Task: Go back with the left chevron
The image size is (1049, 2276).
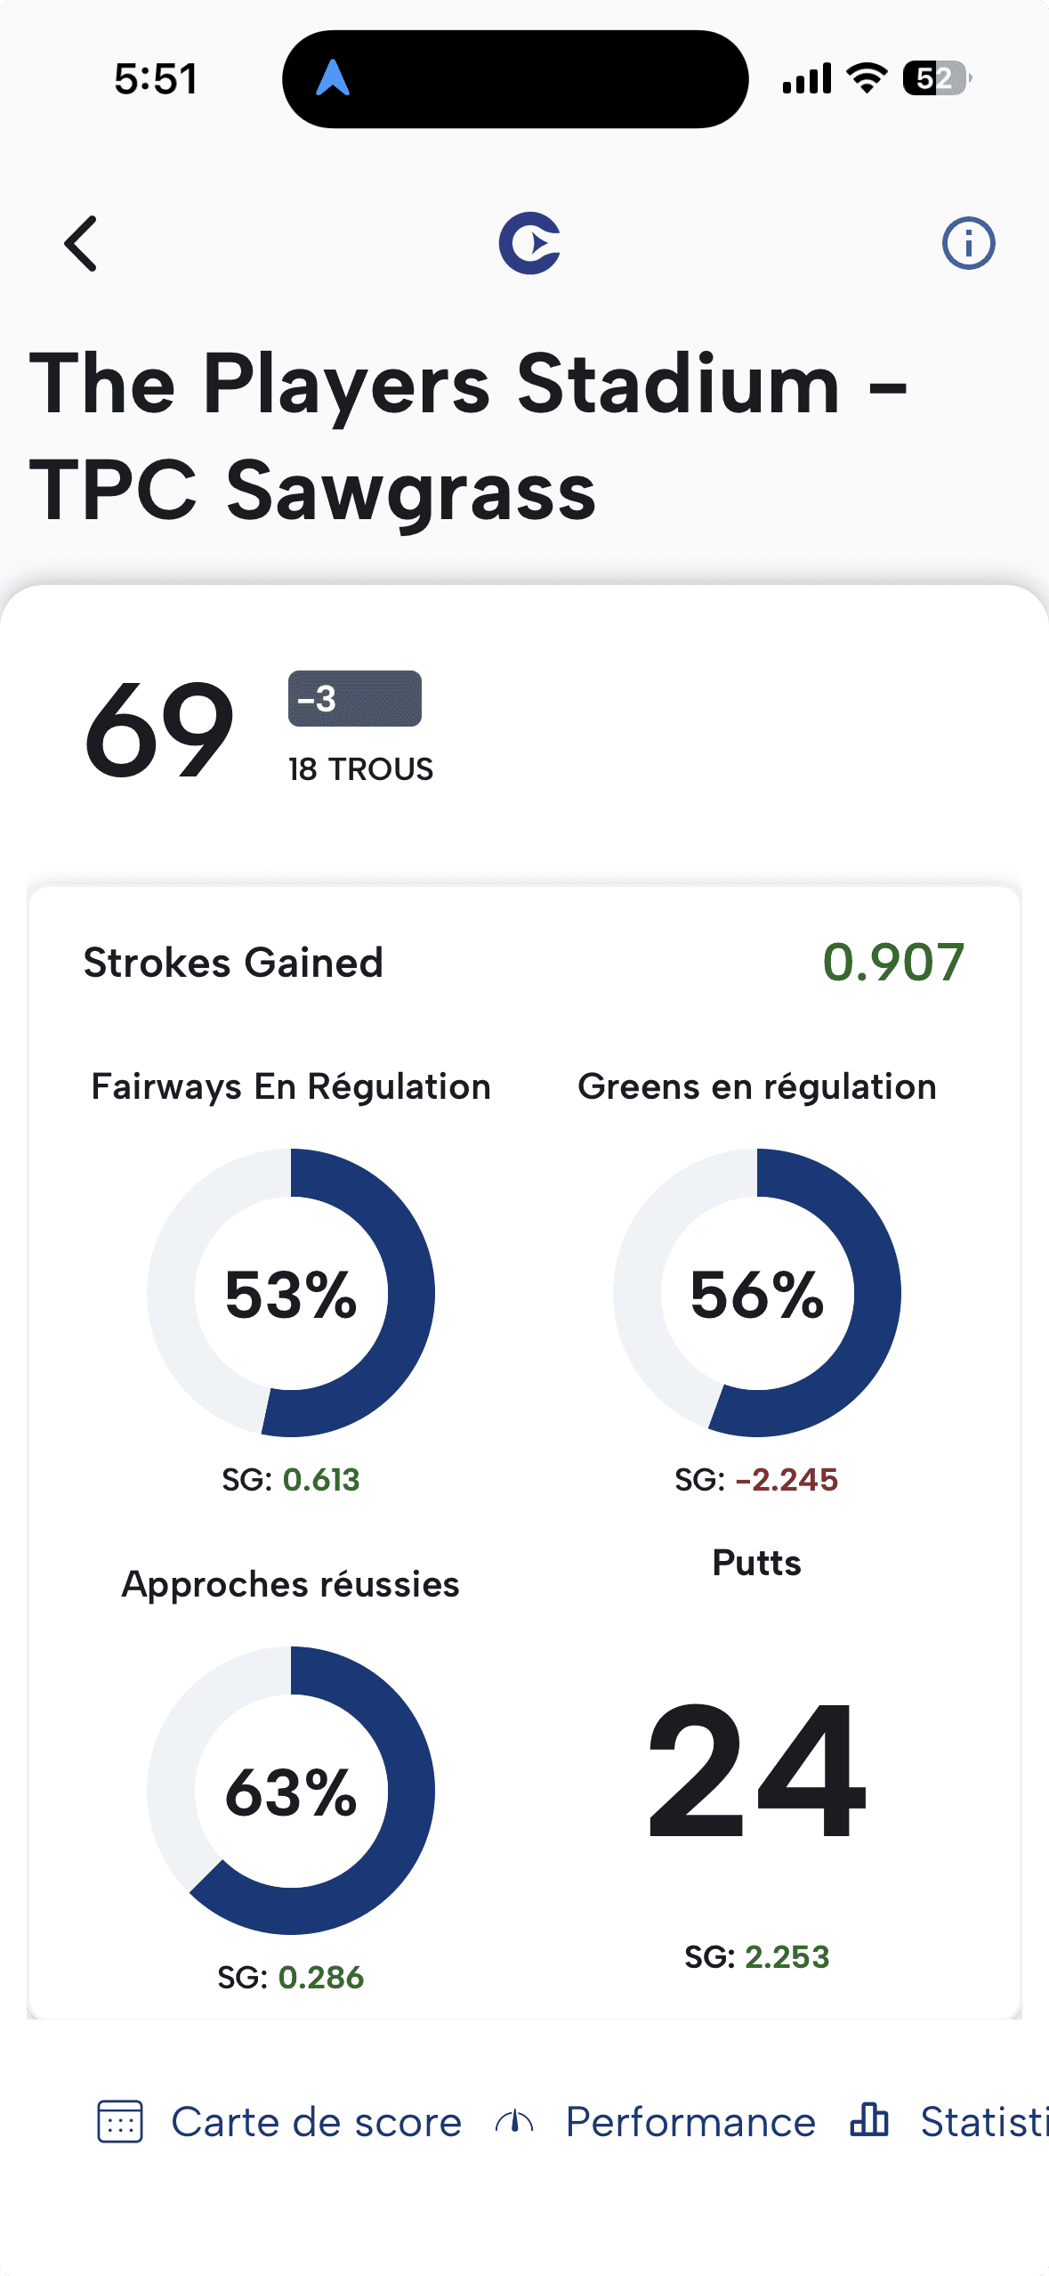Action: tap(82, 245)
